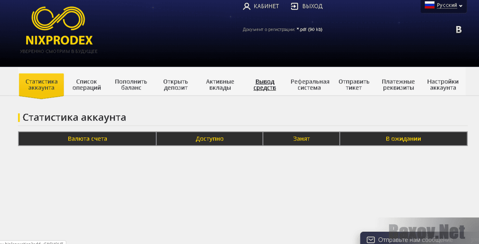This screenshot has height=244, width=479.
Task: Click the NIXPRODEX infinity logo
Action: pos(58,19)
